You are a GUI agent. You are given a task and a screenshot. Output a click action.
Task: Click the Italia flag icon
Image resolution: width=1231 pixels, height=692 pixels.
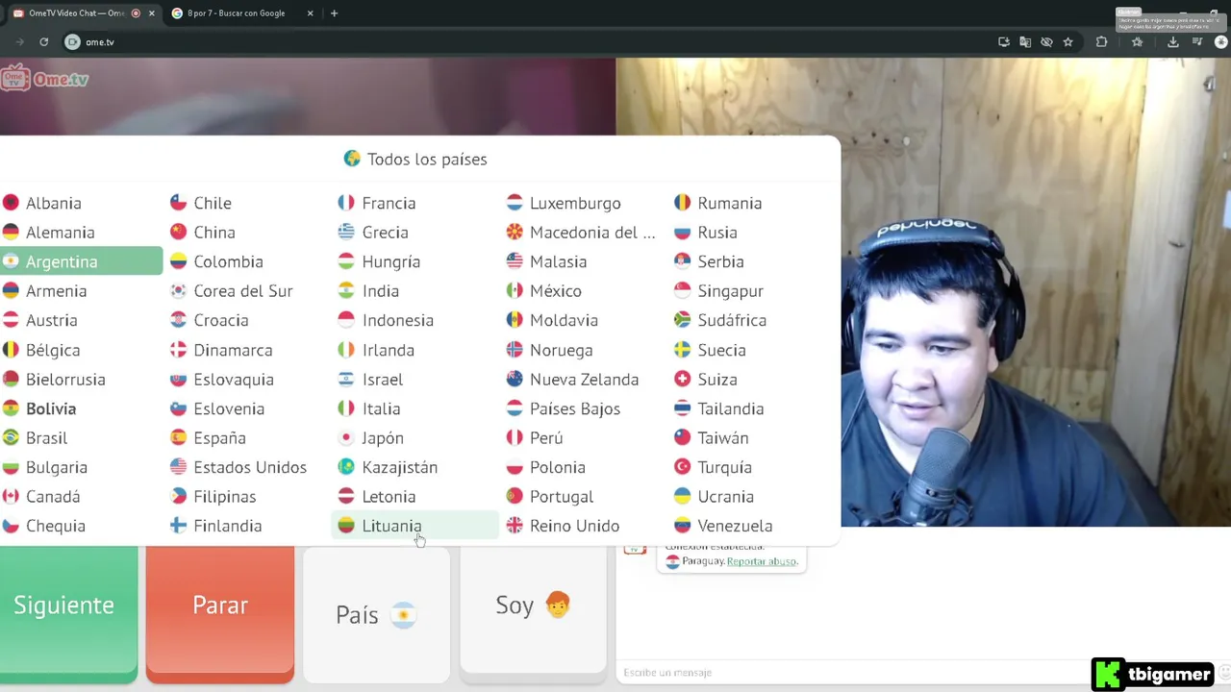[346, 408]
